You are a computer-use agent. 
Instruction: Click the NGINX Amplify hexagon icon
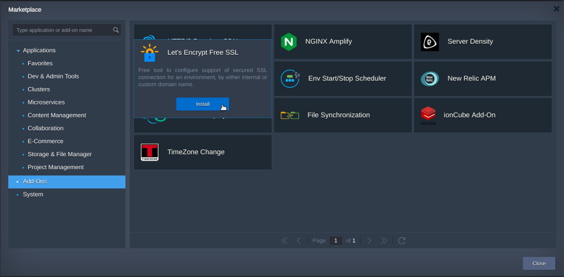pyautogui.click(x=289, y=42)
